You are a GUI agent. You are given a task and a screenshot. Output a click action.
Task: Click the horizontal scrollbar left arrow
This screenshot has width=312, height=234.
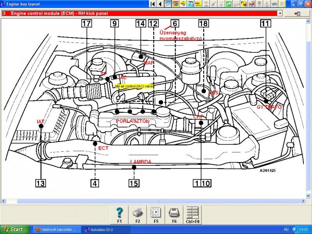click(x=4, y=201)
